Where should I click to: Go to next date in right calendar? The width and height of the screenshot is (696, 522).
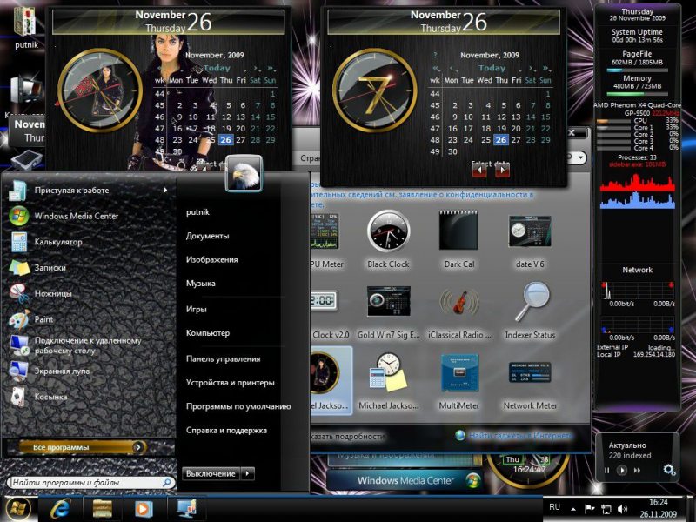(x=502, y=170)
